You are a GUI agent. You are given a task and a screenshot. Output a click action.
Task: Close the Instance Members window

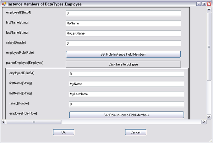209,4
